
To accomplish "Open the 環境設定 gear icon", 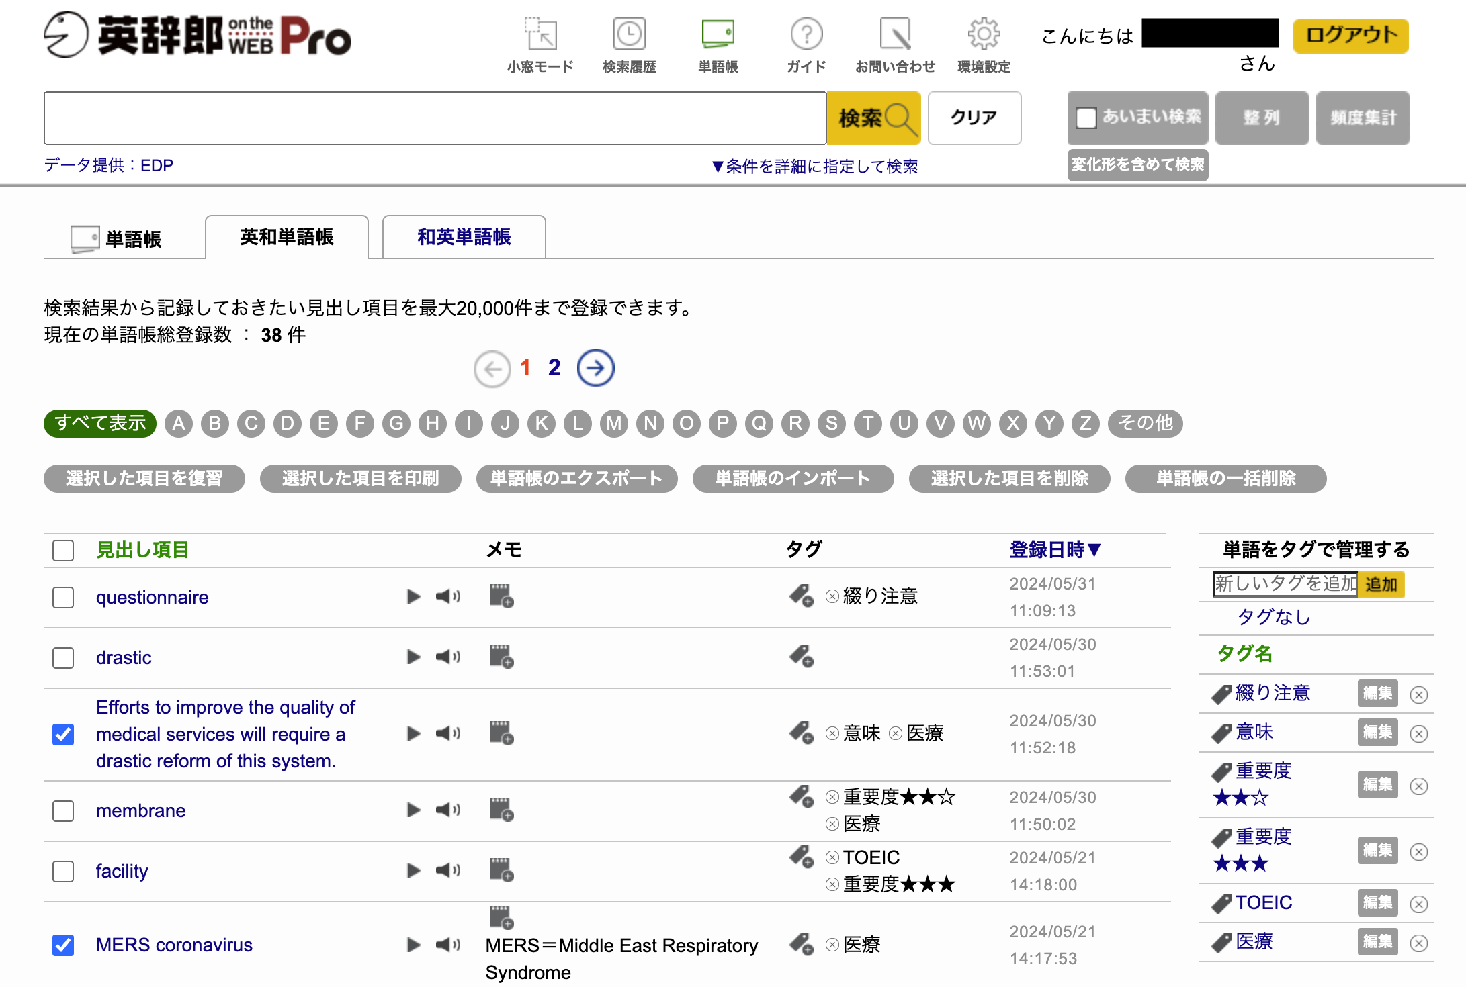I will click(984, 35).
